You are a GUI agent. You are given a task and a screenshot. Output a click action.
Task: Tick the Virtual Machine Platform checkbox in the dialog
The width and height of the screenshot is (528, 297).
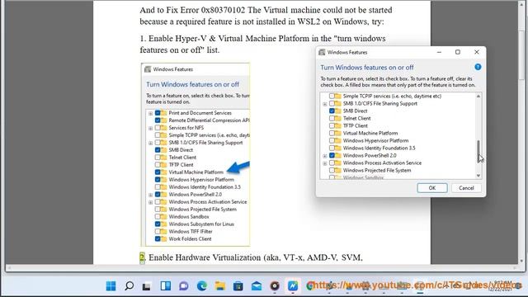pyautogui.click(x=332, y=133)
